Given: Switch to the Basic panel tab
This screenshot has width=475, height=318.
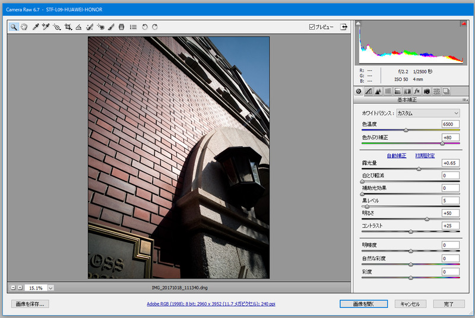Looking at the screenshot, I should tap(359, 91).
